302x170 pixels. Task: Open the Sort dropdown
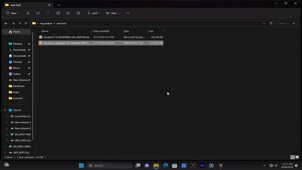click(93, 13)
